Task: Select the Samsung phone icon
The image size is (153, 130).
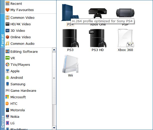Action: 7,84
